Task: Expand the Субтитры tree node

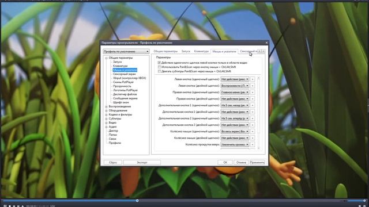Action: pos(106,119)
